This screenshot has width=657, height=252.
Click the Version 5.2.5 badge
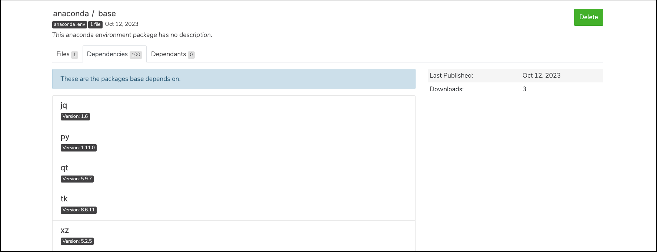coord(77,241)
